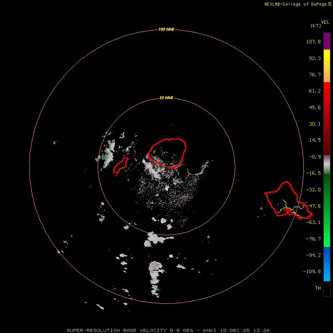Pick the bright red color bar segment
The width and height of the screenshot is (333, 333).
327,118
